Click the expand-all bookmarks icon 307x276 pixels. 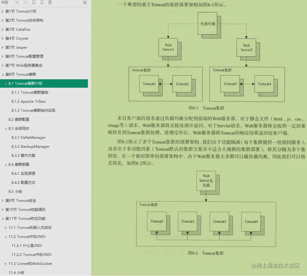click(x=17, y=2)
